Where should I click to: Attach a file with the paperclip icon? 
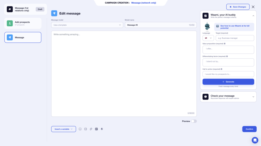click(91, 129)
